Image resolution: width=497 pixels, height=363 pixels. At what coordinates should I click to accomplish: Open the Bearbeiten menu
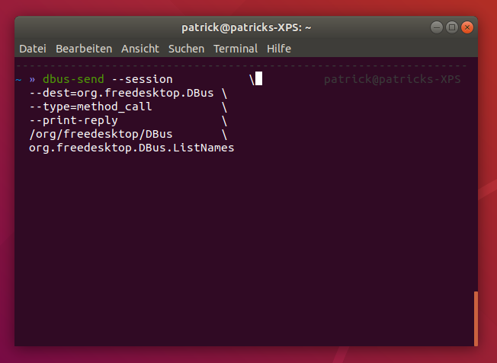point(84,49)
